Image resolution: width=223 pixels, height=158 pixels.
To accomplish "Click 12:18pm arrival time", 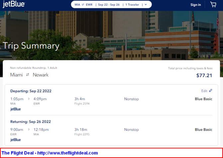I will (x=41, y=130).
